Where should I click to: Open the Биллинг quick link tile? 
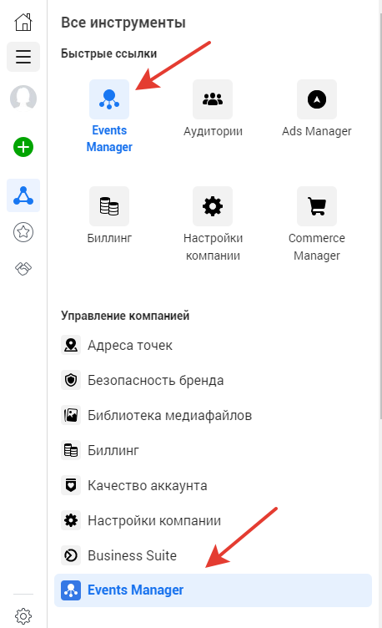coord(109,215)
